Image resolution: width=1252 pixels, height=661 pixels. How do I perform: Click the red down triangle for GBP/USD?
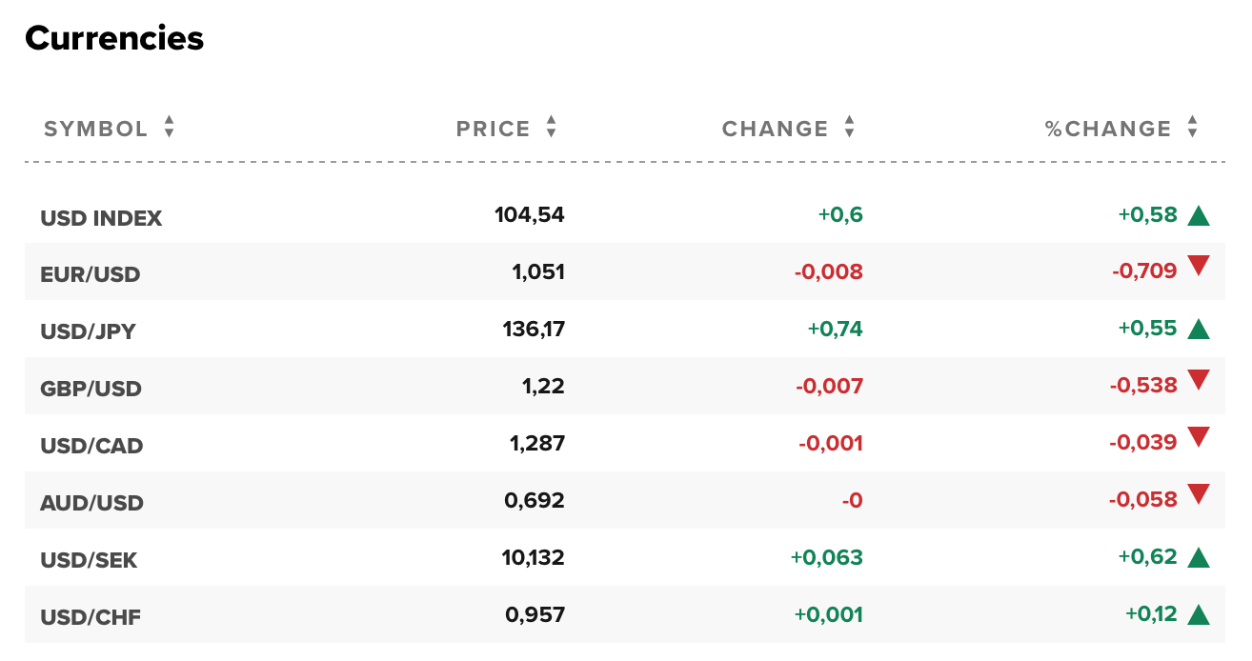[1199, 381]
